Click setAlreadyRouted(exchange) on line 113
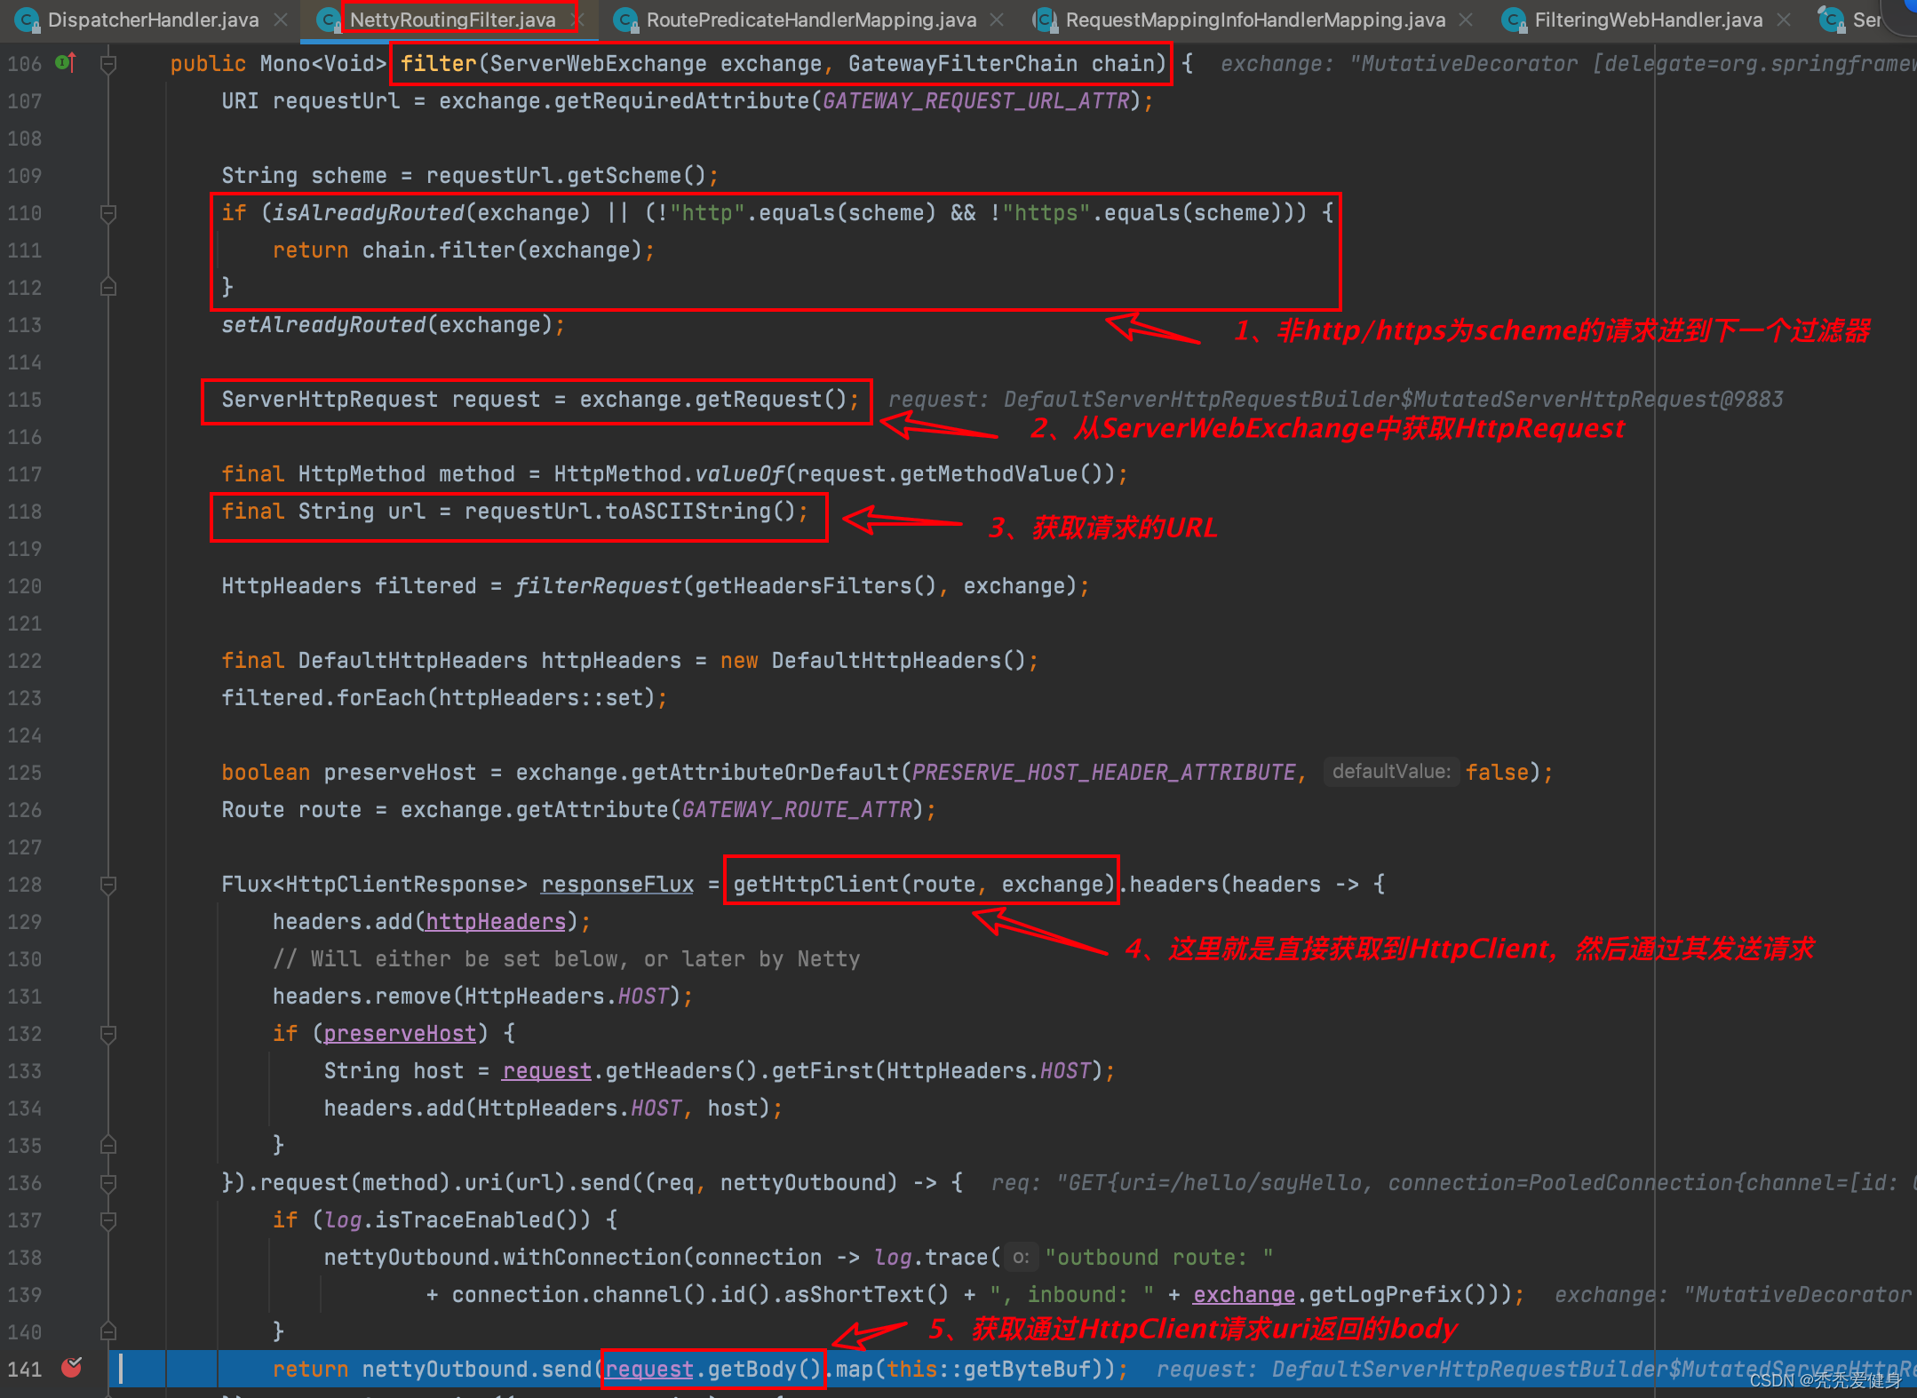Viewport: 1917px width, 1398px height. coord(387,325)
